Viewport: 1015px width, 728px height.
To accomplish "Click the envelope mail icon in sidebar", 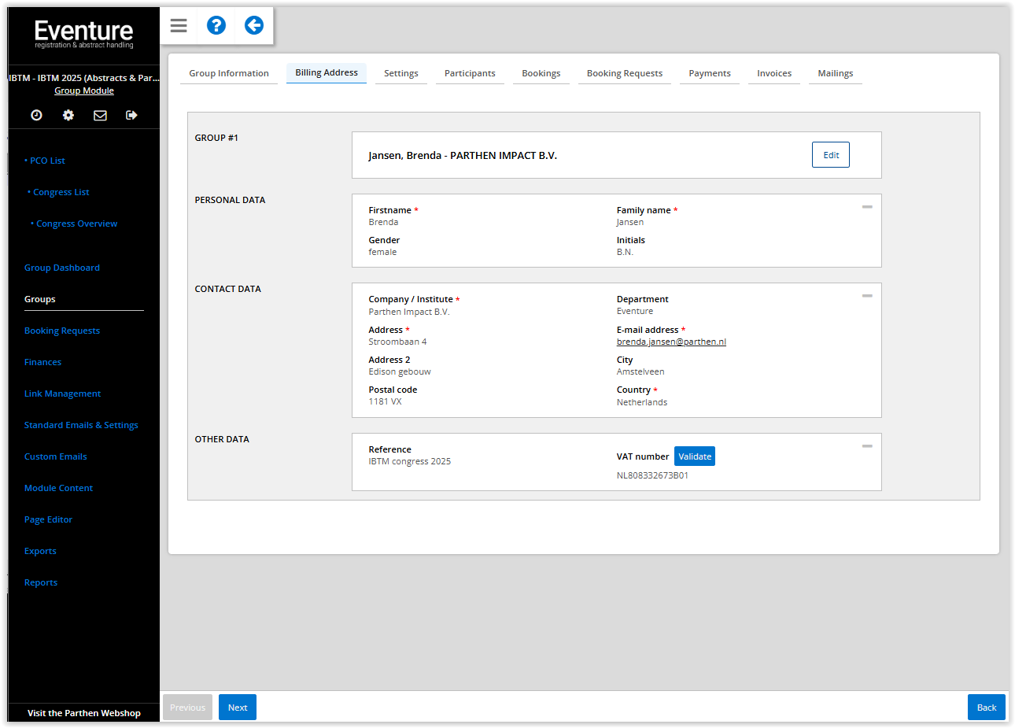I will [100, 115].
